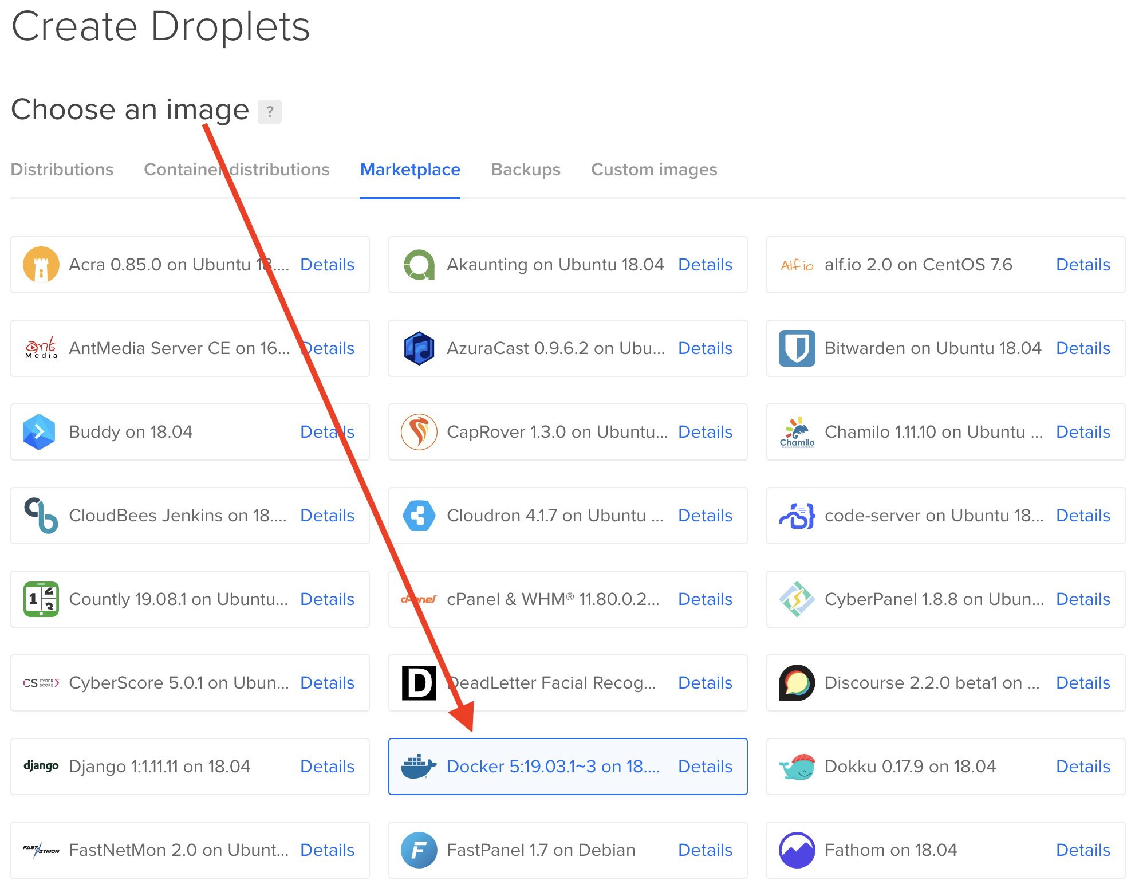View Details for AzuraCast 0.9.6.2
1135x888 pixels.
pyautogui.click(x=705, y=348)
